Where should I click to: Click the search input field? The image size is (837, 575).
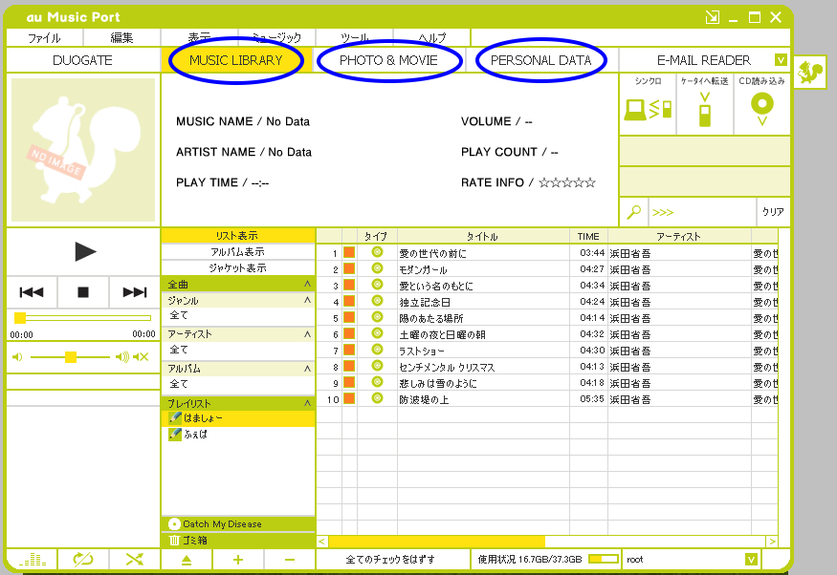pyautogui.click(x=702, y=212)
